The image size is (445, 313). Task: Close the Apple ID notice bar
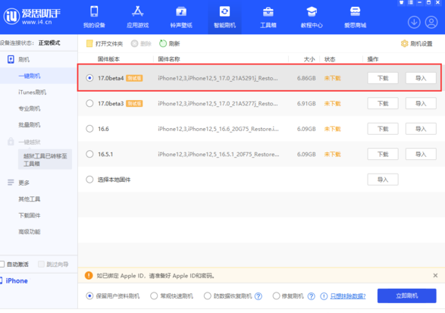pyautogui.click(x=435, y=275)
